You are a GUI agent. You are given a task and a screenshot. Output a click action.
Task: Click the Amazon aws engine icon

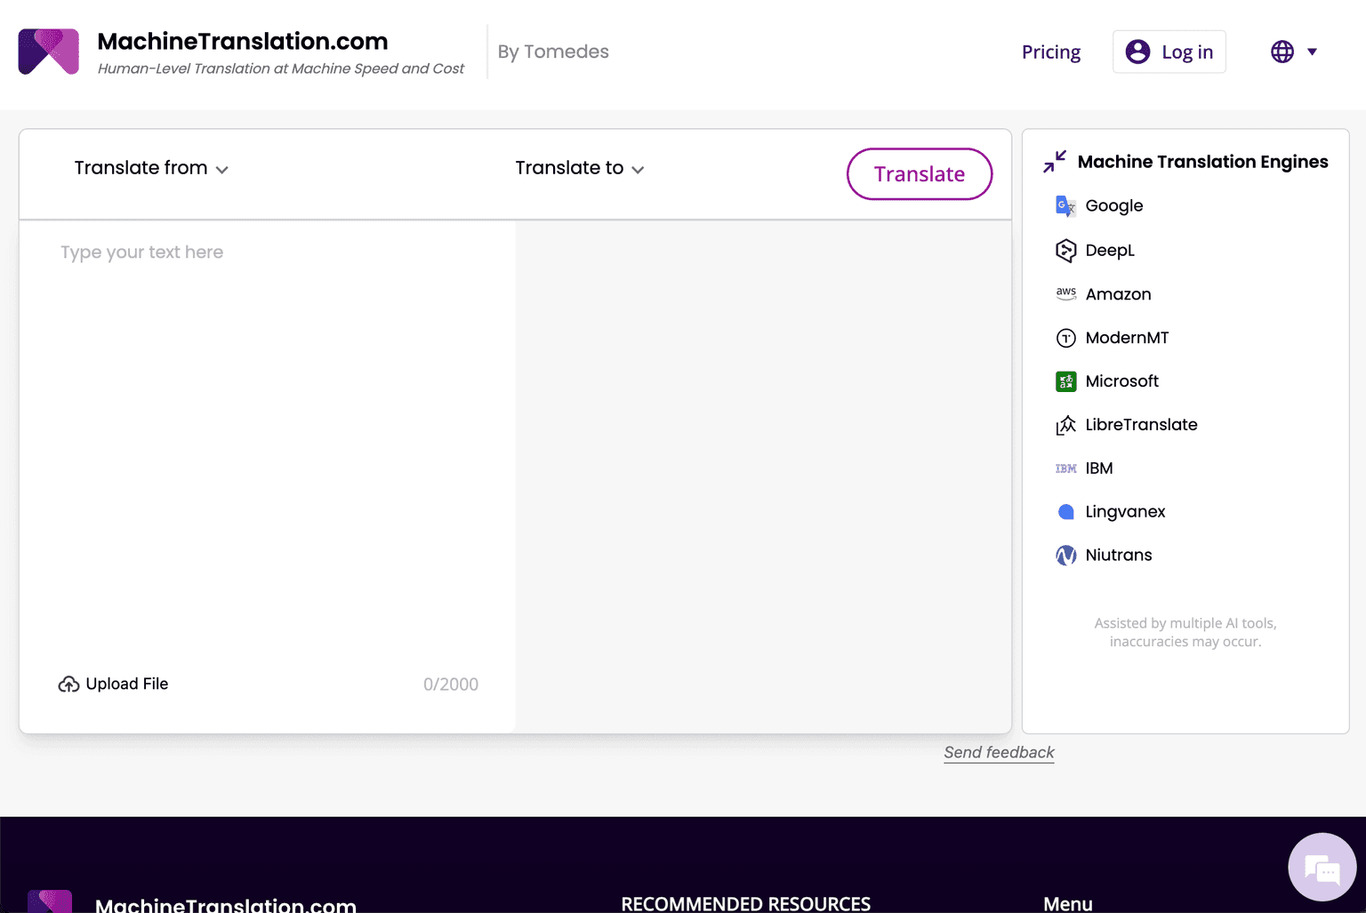1065,293
